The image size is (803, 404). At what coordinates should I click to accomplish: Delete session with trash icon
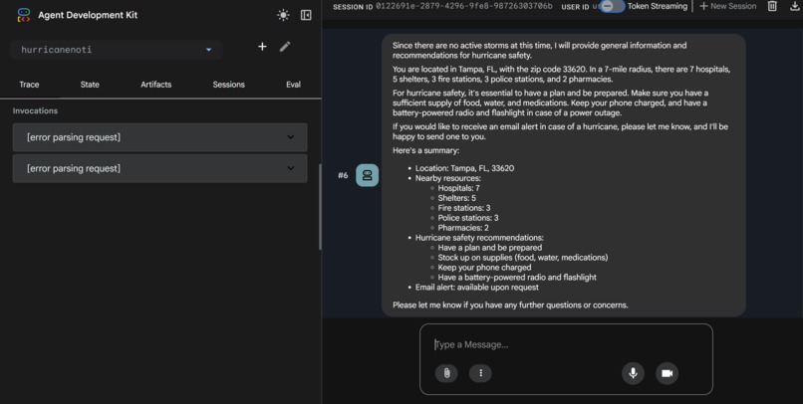[x=772, y=6]
